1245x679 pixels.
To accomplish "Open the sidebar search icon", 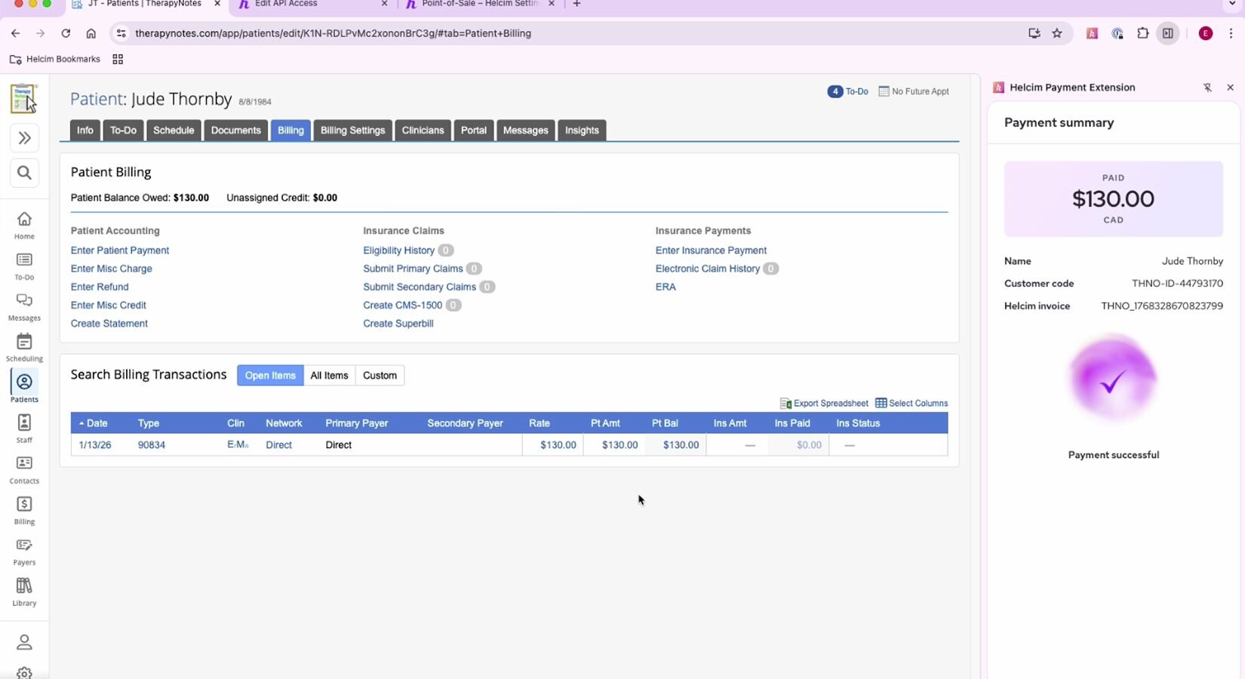I will click(x=24, y=173).
